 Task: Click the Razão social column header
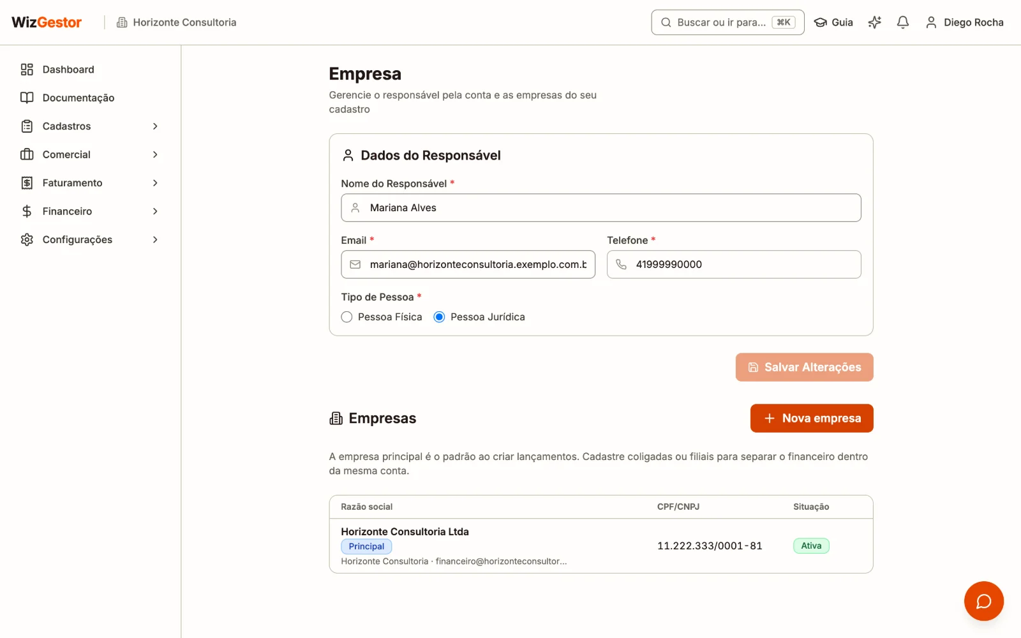(367, 507)
